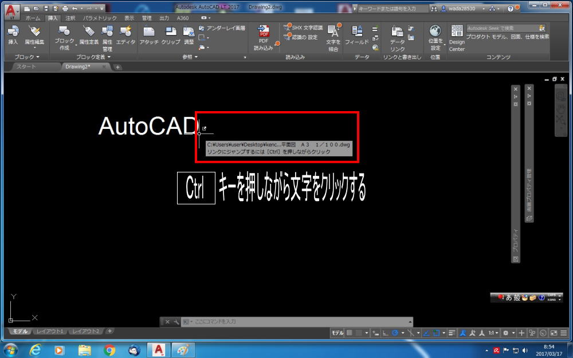This screenshot has width=573, height=358.
Task: Open the 属性編集 attribute edit tool
Action: click(34, 36)
